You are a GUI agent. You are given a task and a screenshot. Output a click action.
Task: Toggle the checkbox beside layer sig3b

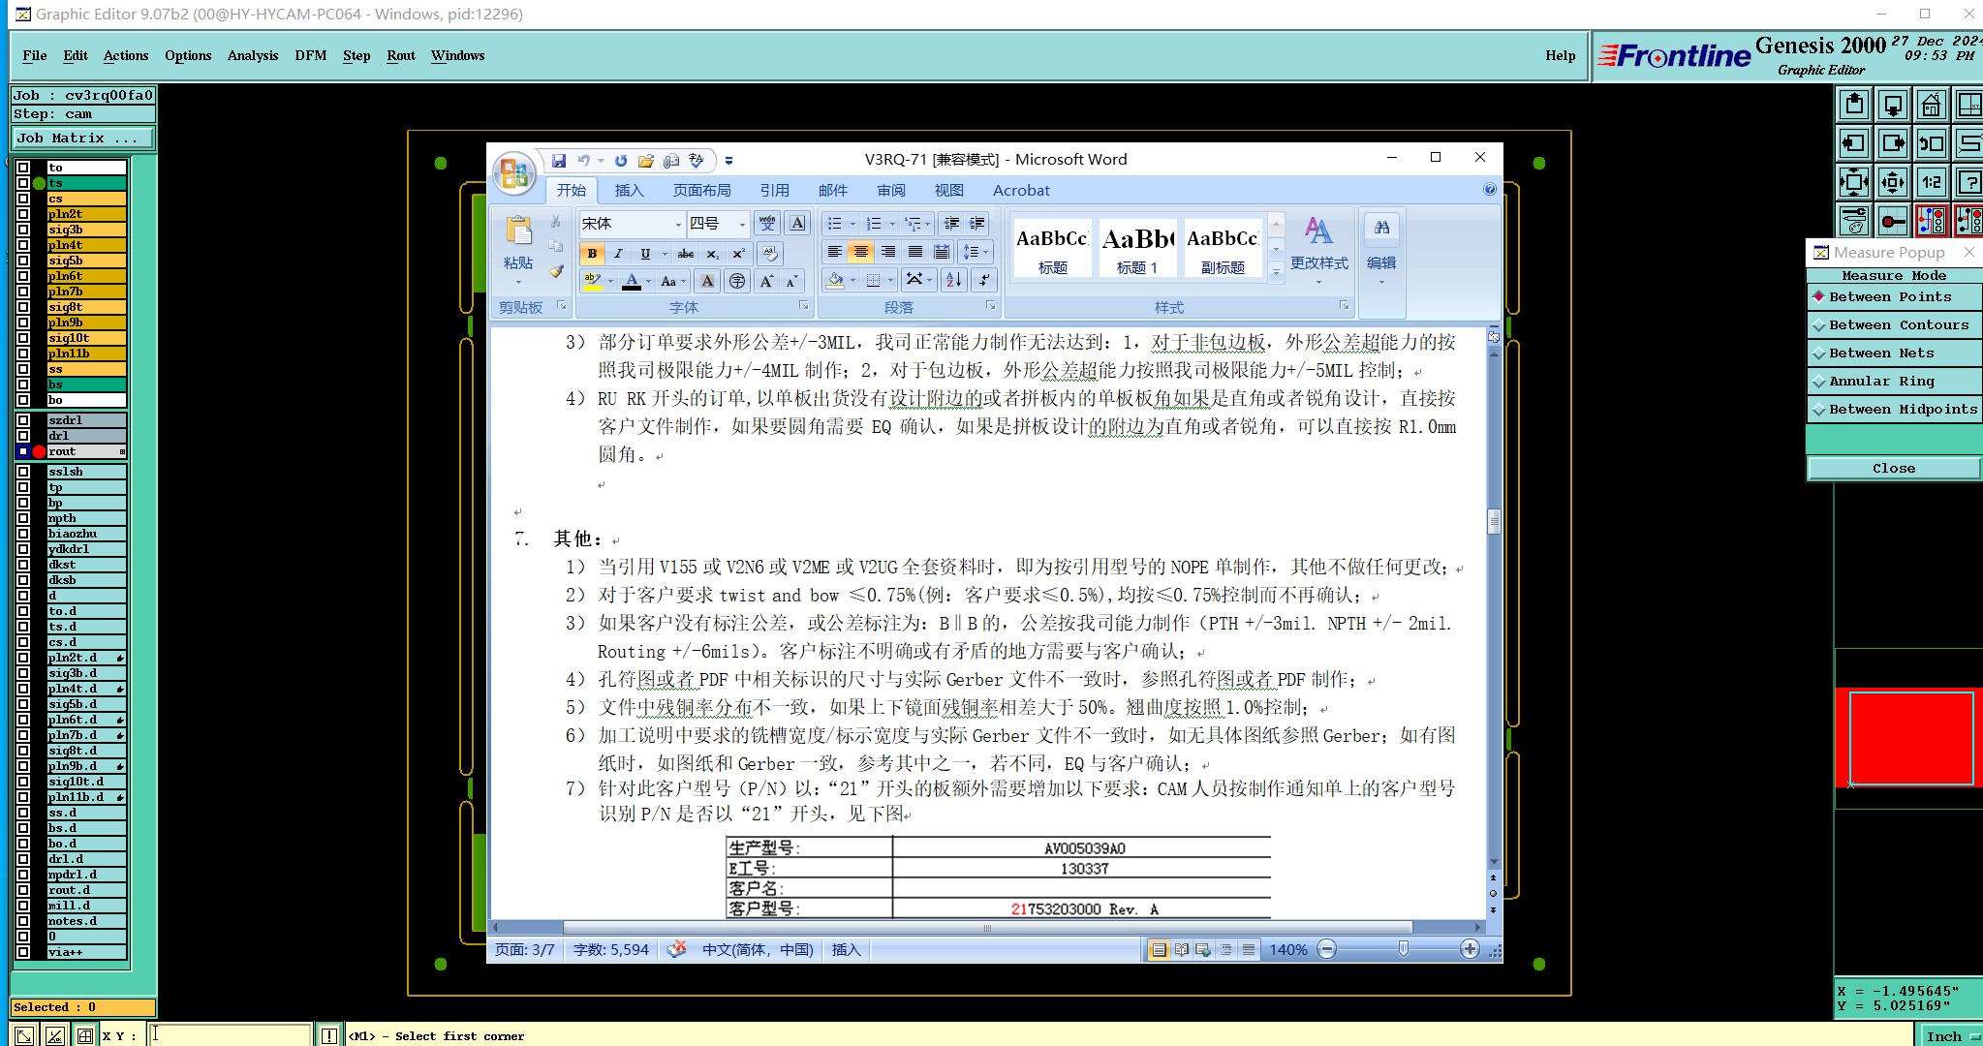23,230
